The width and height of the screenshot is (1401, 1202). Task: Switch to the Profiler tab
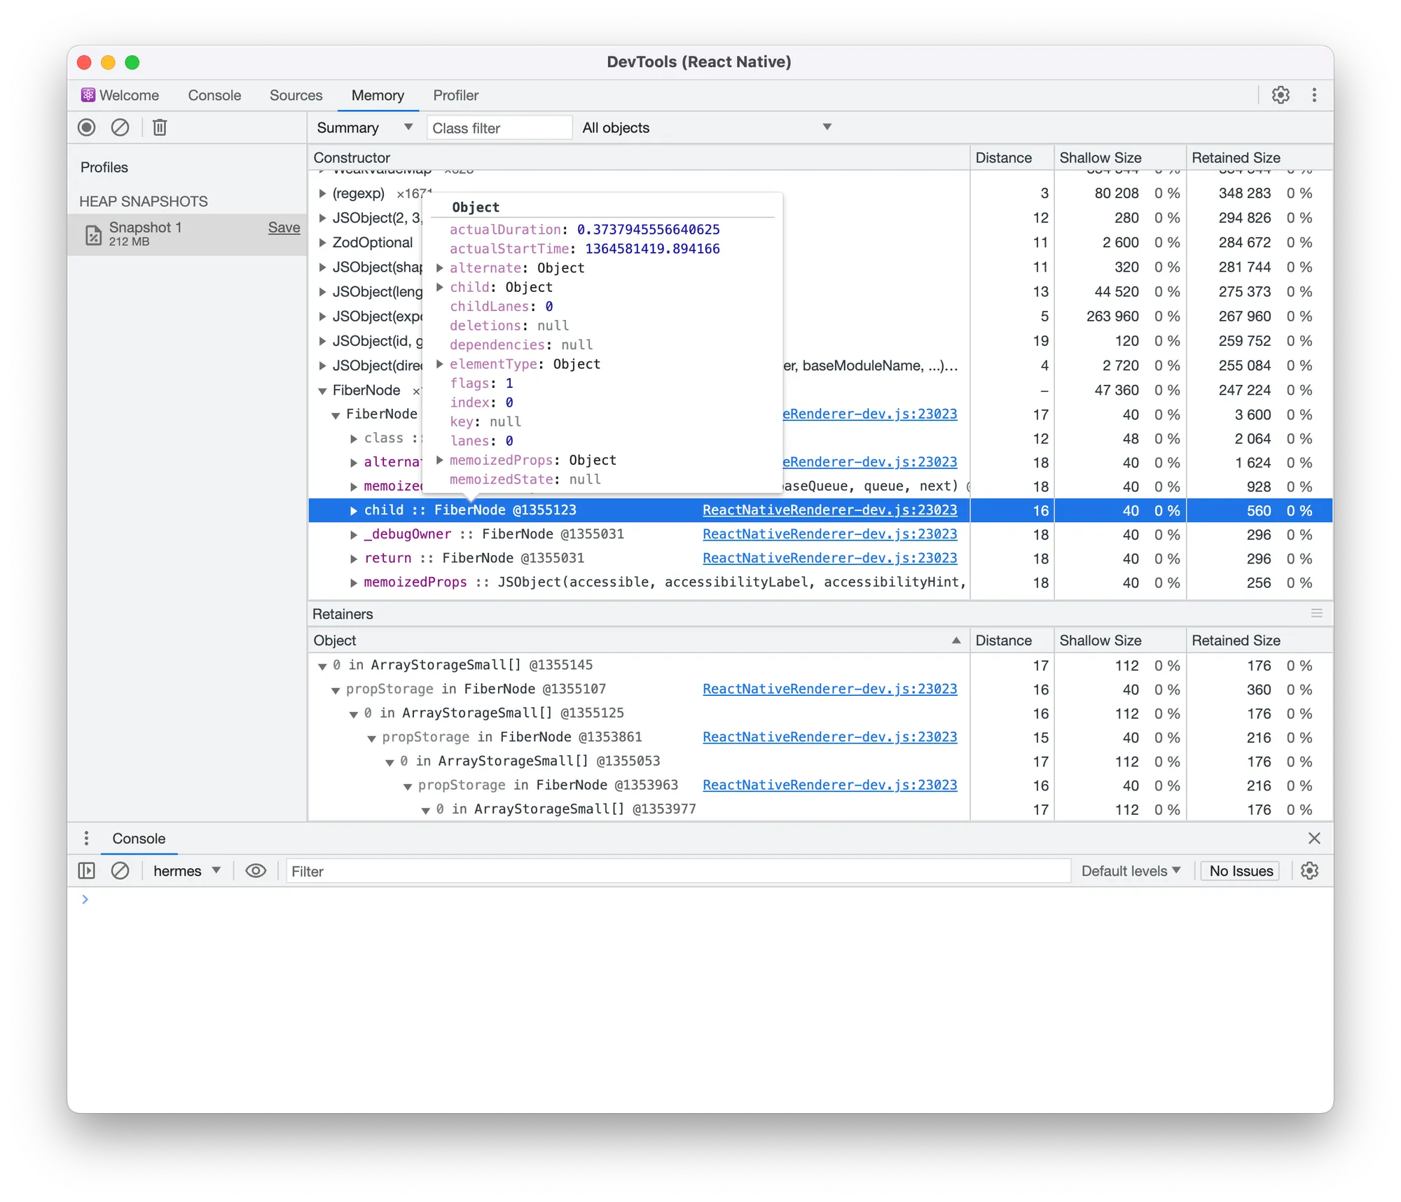[x=455, y=95]
